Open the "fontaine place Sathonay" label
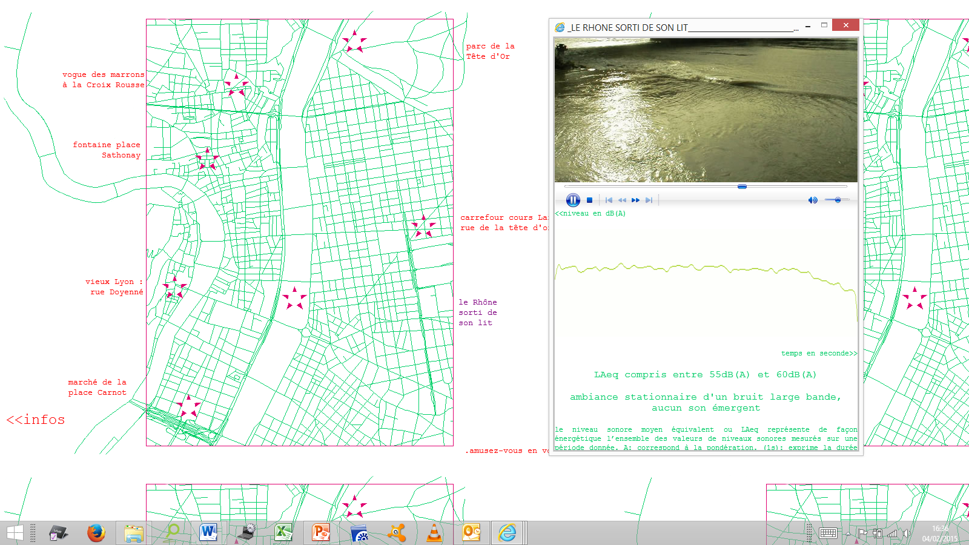969x545 pixels. pyautogui.click(x=107, y=150)
